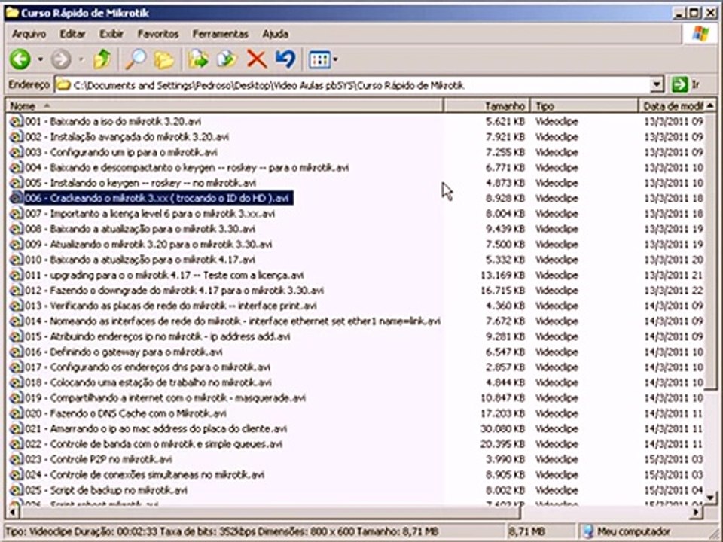The height and width of the screenshot is (542, 723).
Task: Open the Search magnifier tool
Action: tap(136, 59)
